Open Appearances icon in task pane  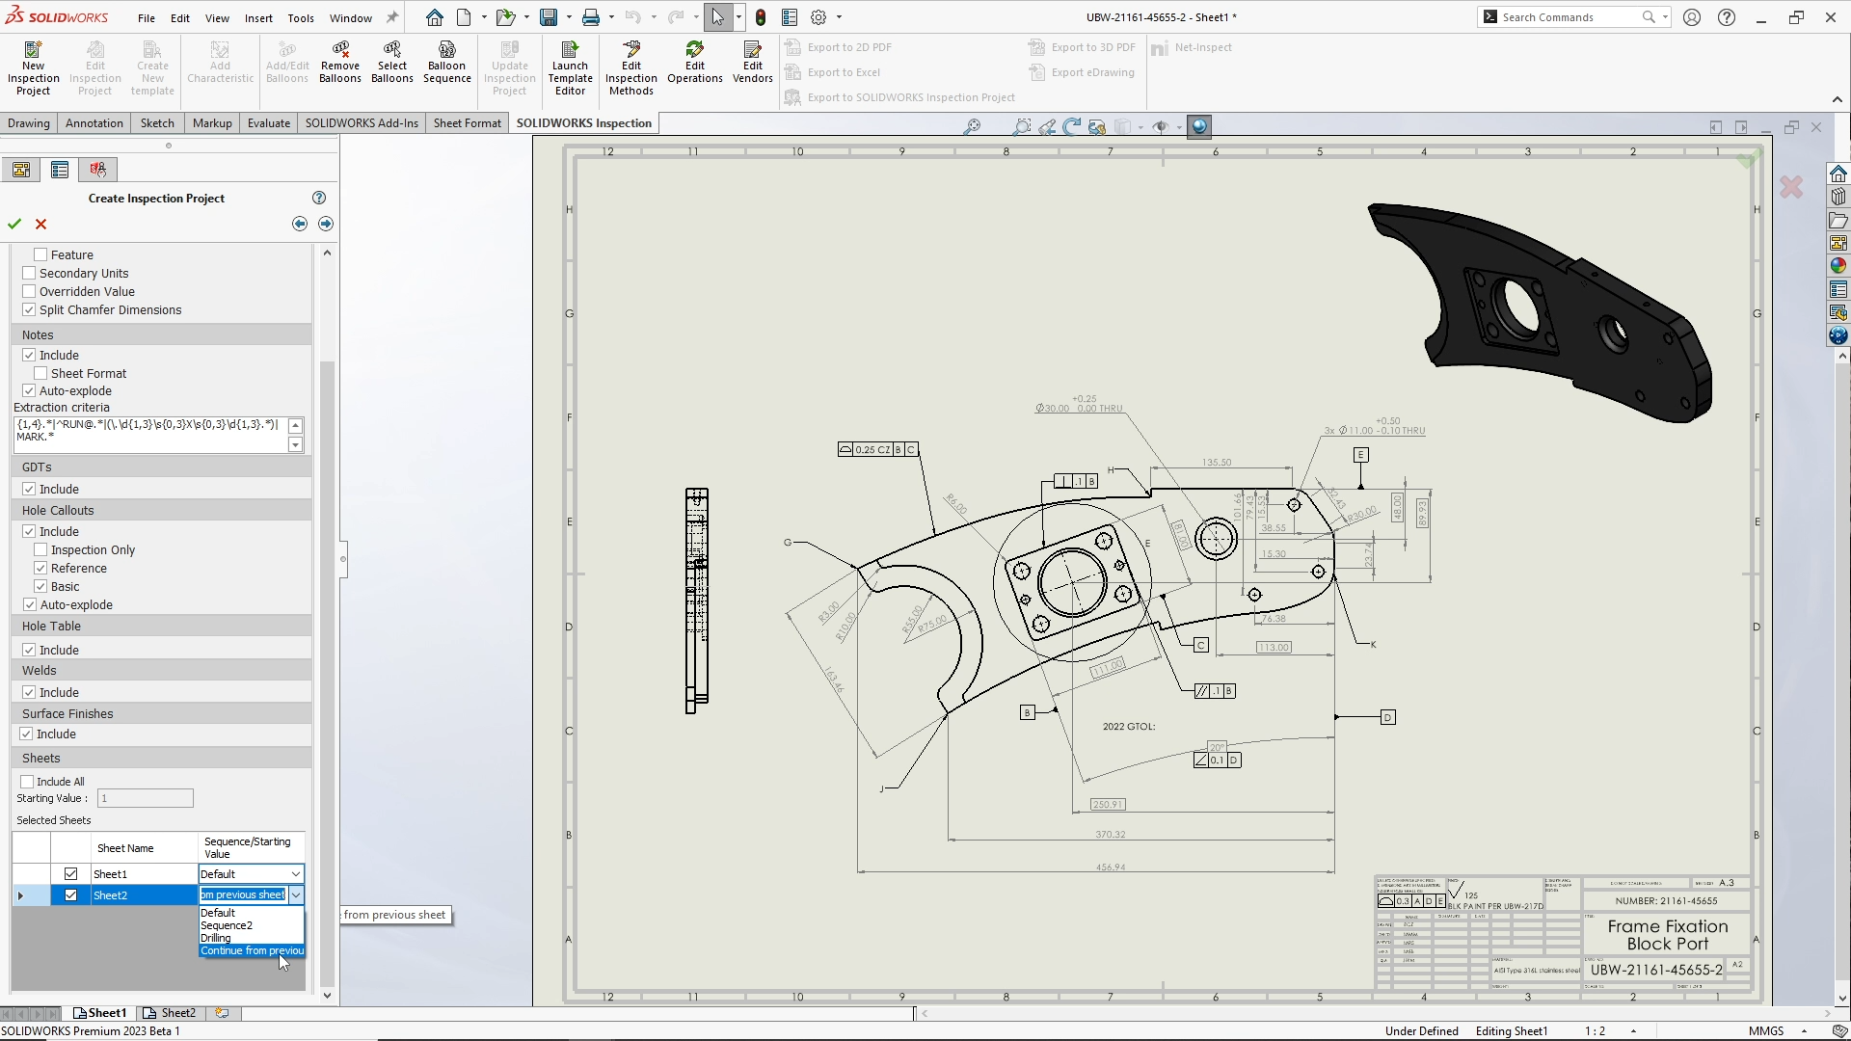[1838, 266]
